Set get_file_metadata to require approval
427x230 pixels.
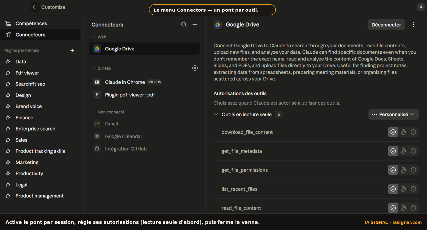(x=403, y=151)
